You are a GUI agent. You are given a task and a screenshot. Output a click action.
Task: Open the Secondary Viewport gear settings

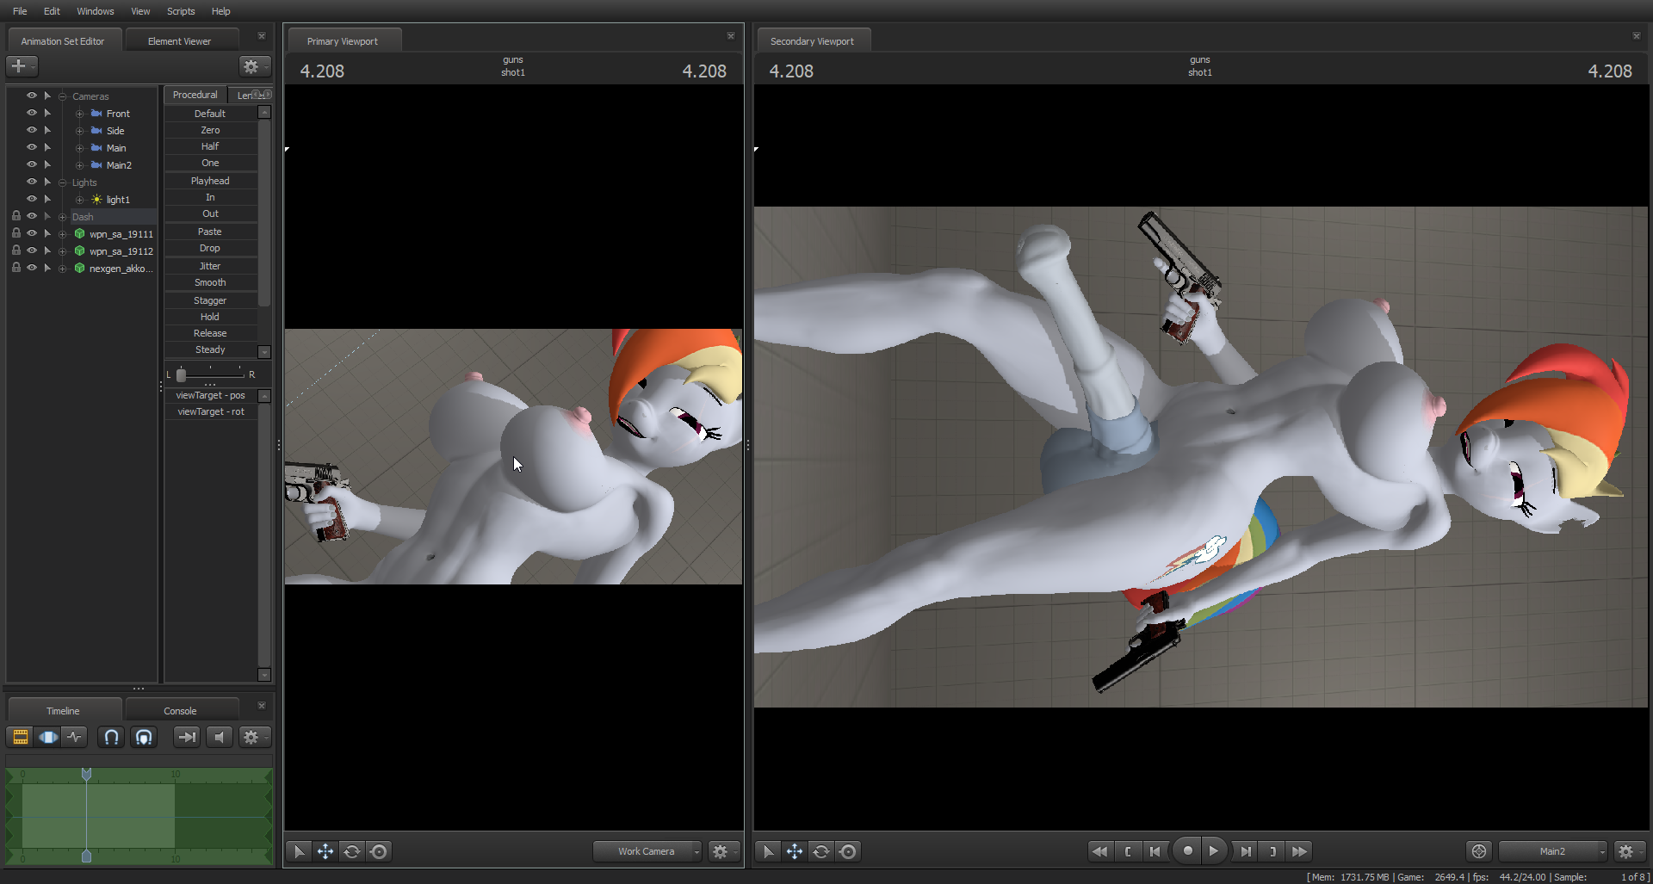click(1629, 851)
